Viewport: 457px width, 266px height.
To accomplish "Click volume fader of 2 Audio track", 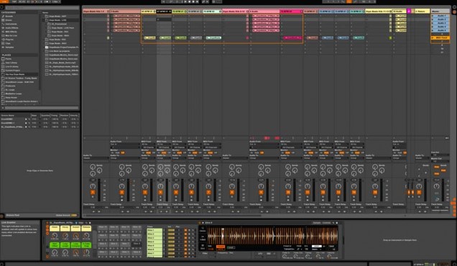I will click(128, 190).
